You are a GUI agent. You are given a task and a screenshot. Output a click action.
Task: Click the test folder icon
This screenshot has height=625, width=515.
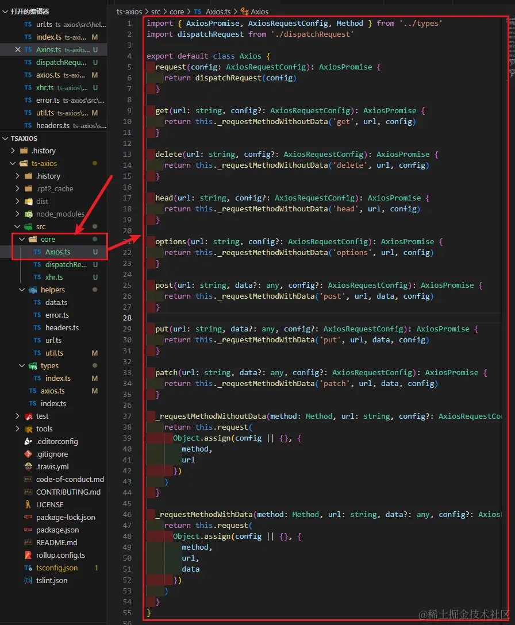pyautogui.click(x=28, y=416)
